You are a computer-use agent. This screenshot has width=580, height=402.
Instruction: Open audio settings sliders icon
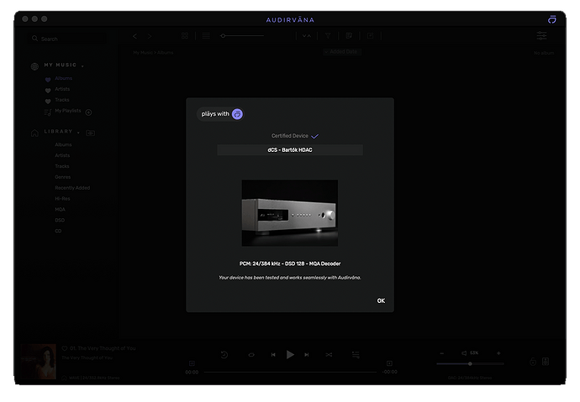pyautogui.click(x=541, y=36)
